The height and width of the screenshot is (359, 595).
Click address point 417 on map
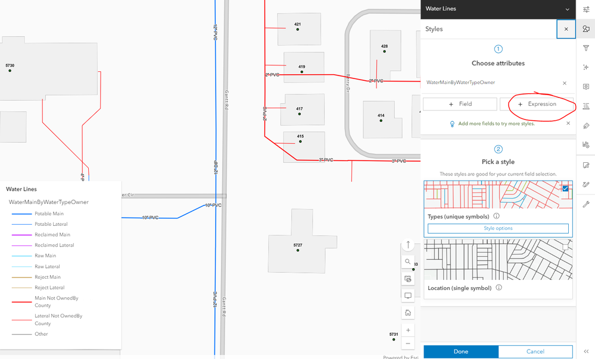click(300, 114)
